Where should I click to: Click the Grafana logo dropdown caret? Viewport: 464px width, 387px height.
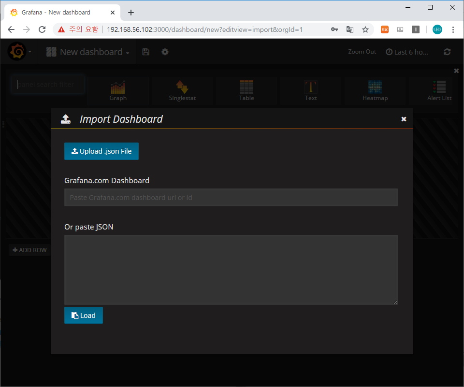click(x=30, y=52)
